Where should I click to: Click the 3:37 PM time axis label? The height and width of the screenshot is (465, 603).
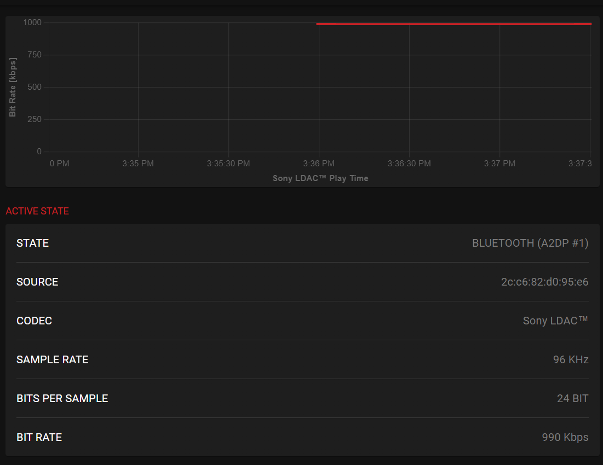[x=499, y=164]
